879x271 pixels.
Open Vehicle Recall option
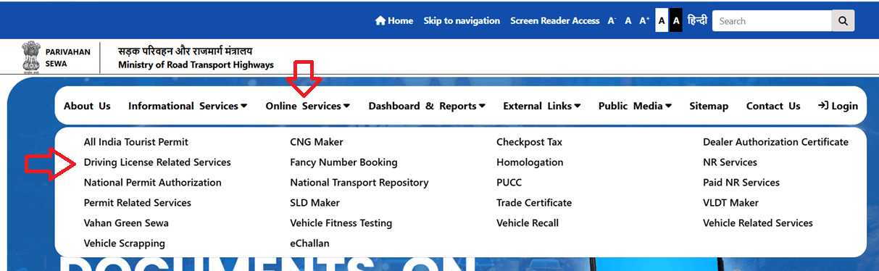pos(528,223)
